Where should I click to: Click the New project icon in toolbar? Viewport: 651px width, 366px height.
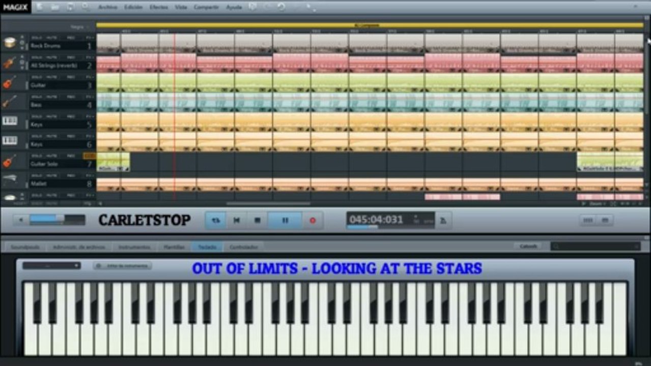(x=40, y=7)
